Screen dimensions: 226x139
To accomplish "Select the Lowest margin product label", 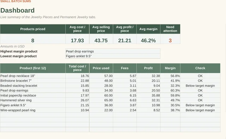I will coord(18,56).
